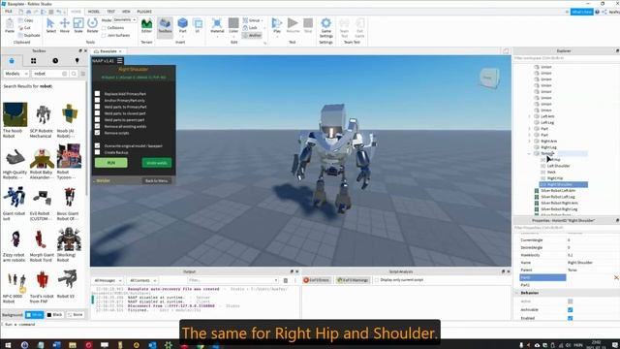Check Anchor PrimaryPart only option

click(x=97, y=100)
